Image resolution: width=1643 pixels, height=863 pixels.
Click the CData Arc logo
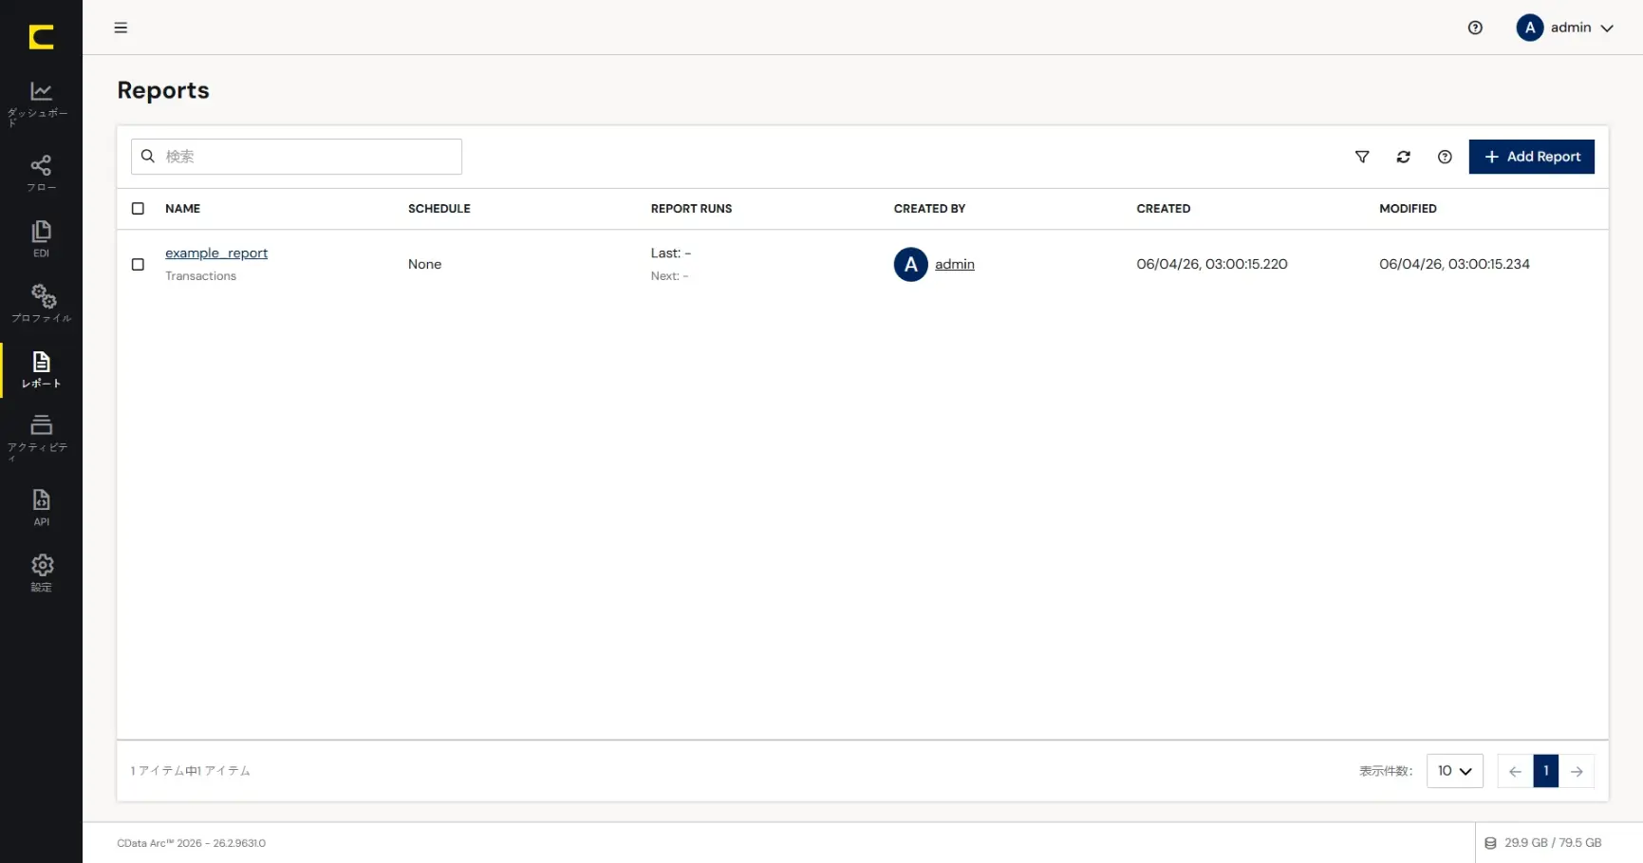41,37
